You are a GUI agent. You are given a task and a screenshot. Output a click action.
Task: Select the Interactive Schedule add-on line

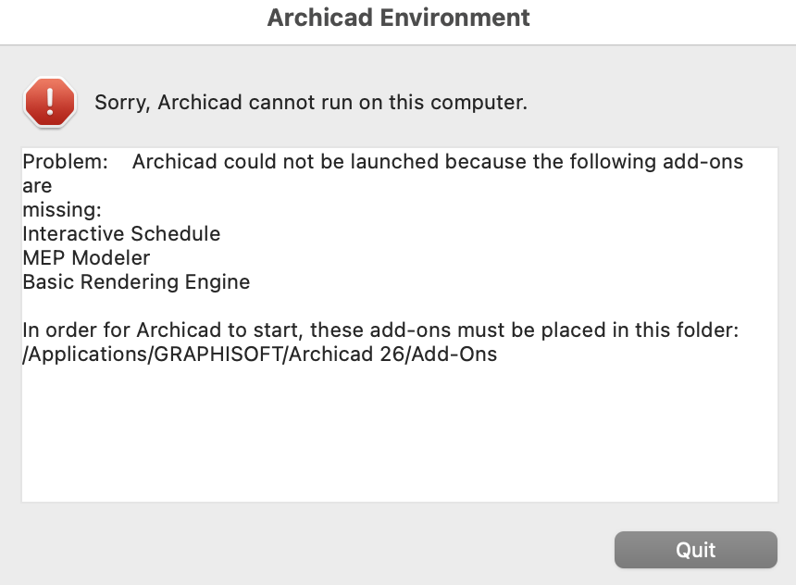click(x=121, y=234)
